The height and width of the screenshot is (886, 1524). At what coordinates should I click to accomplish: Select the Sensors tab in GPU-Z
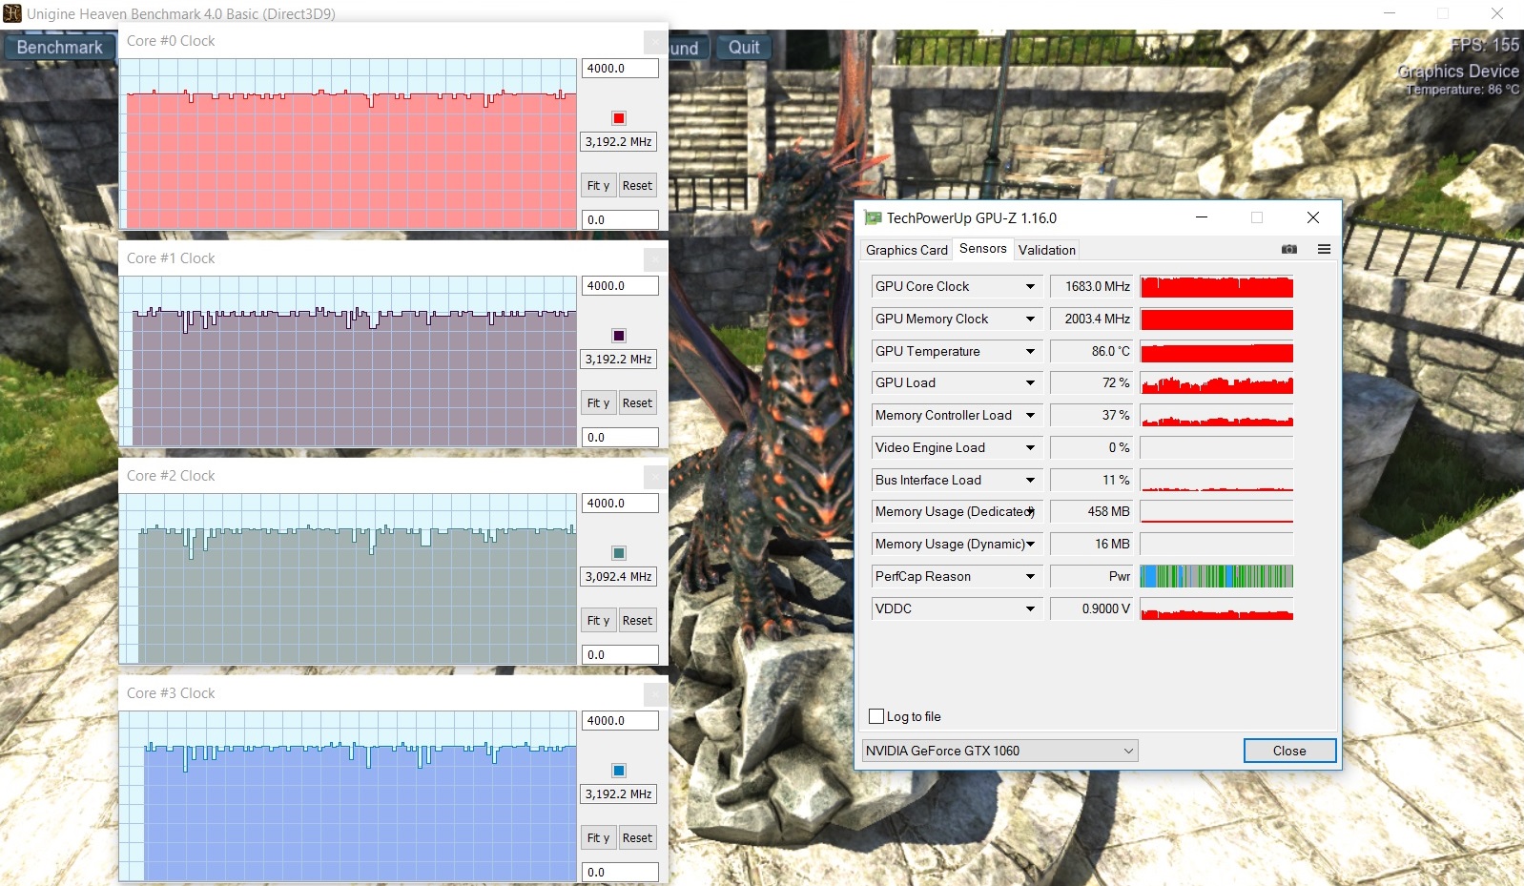(982, 248)
